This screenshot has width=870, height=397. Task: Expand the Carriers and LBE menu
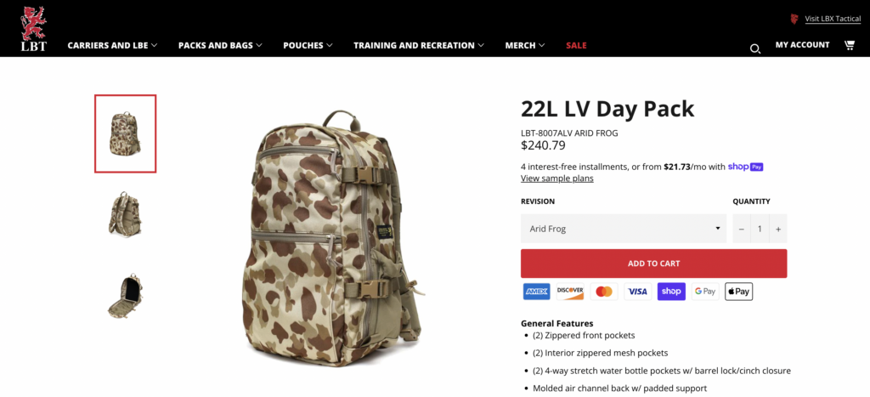(113, 46)
